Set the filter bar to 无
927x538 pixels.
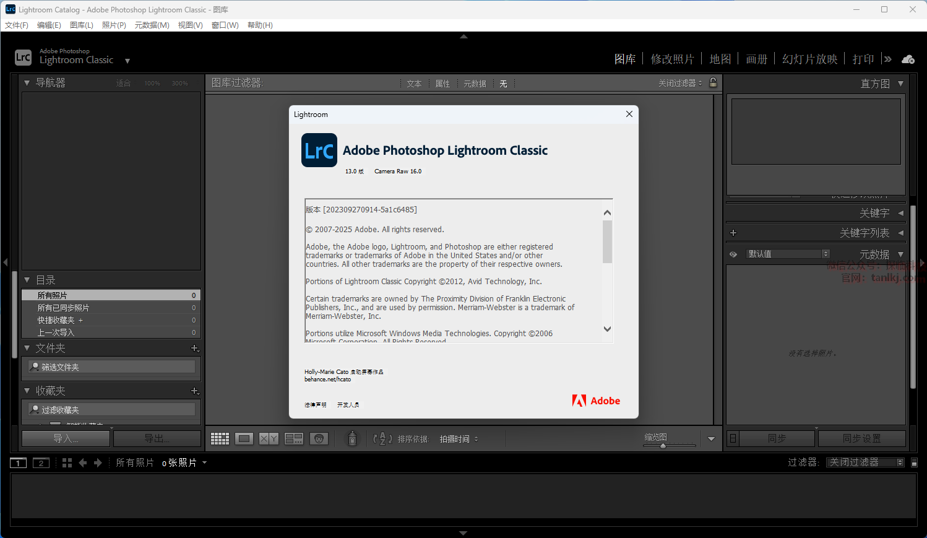(504, 84)
